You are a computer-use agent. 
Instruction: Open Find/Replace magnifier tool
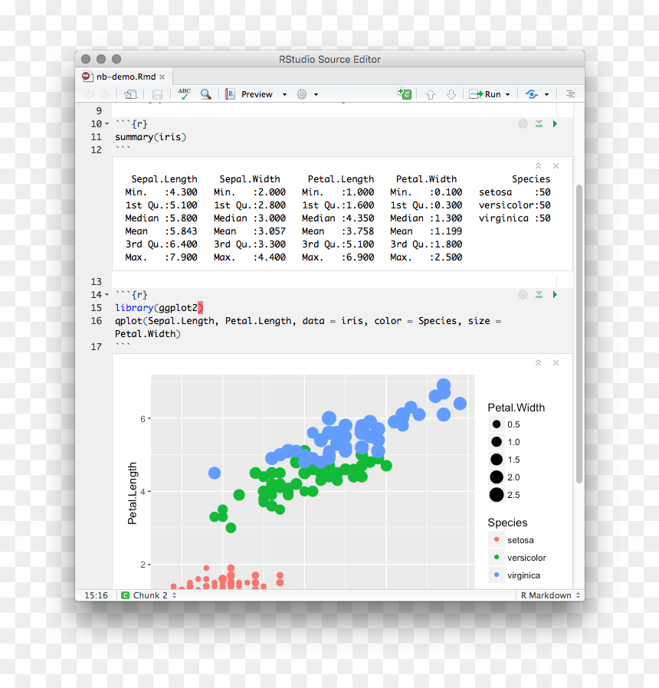205,94
